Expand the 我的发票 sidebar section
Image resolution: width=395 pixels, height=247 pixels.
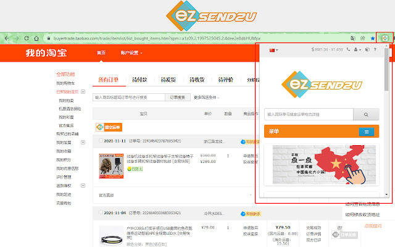(83, 143)
